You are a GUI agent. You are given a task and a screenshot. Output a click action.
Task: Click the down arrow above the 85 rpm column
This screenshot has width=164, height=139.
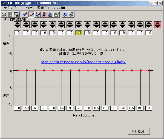tap(61, 26)
